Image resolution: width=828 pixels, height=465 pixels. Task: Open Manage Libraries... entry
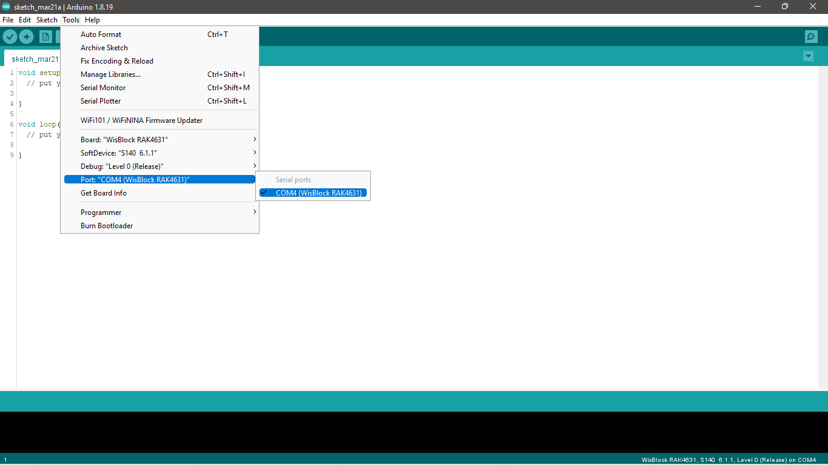tap(160, 74)
